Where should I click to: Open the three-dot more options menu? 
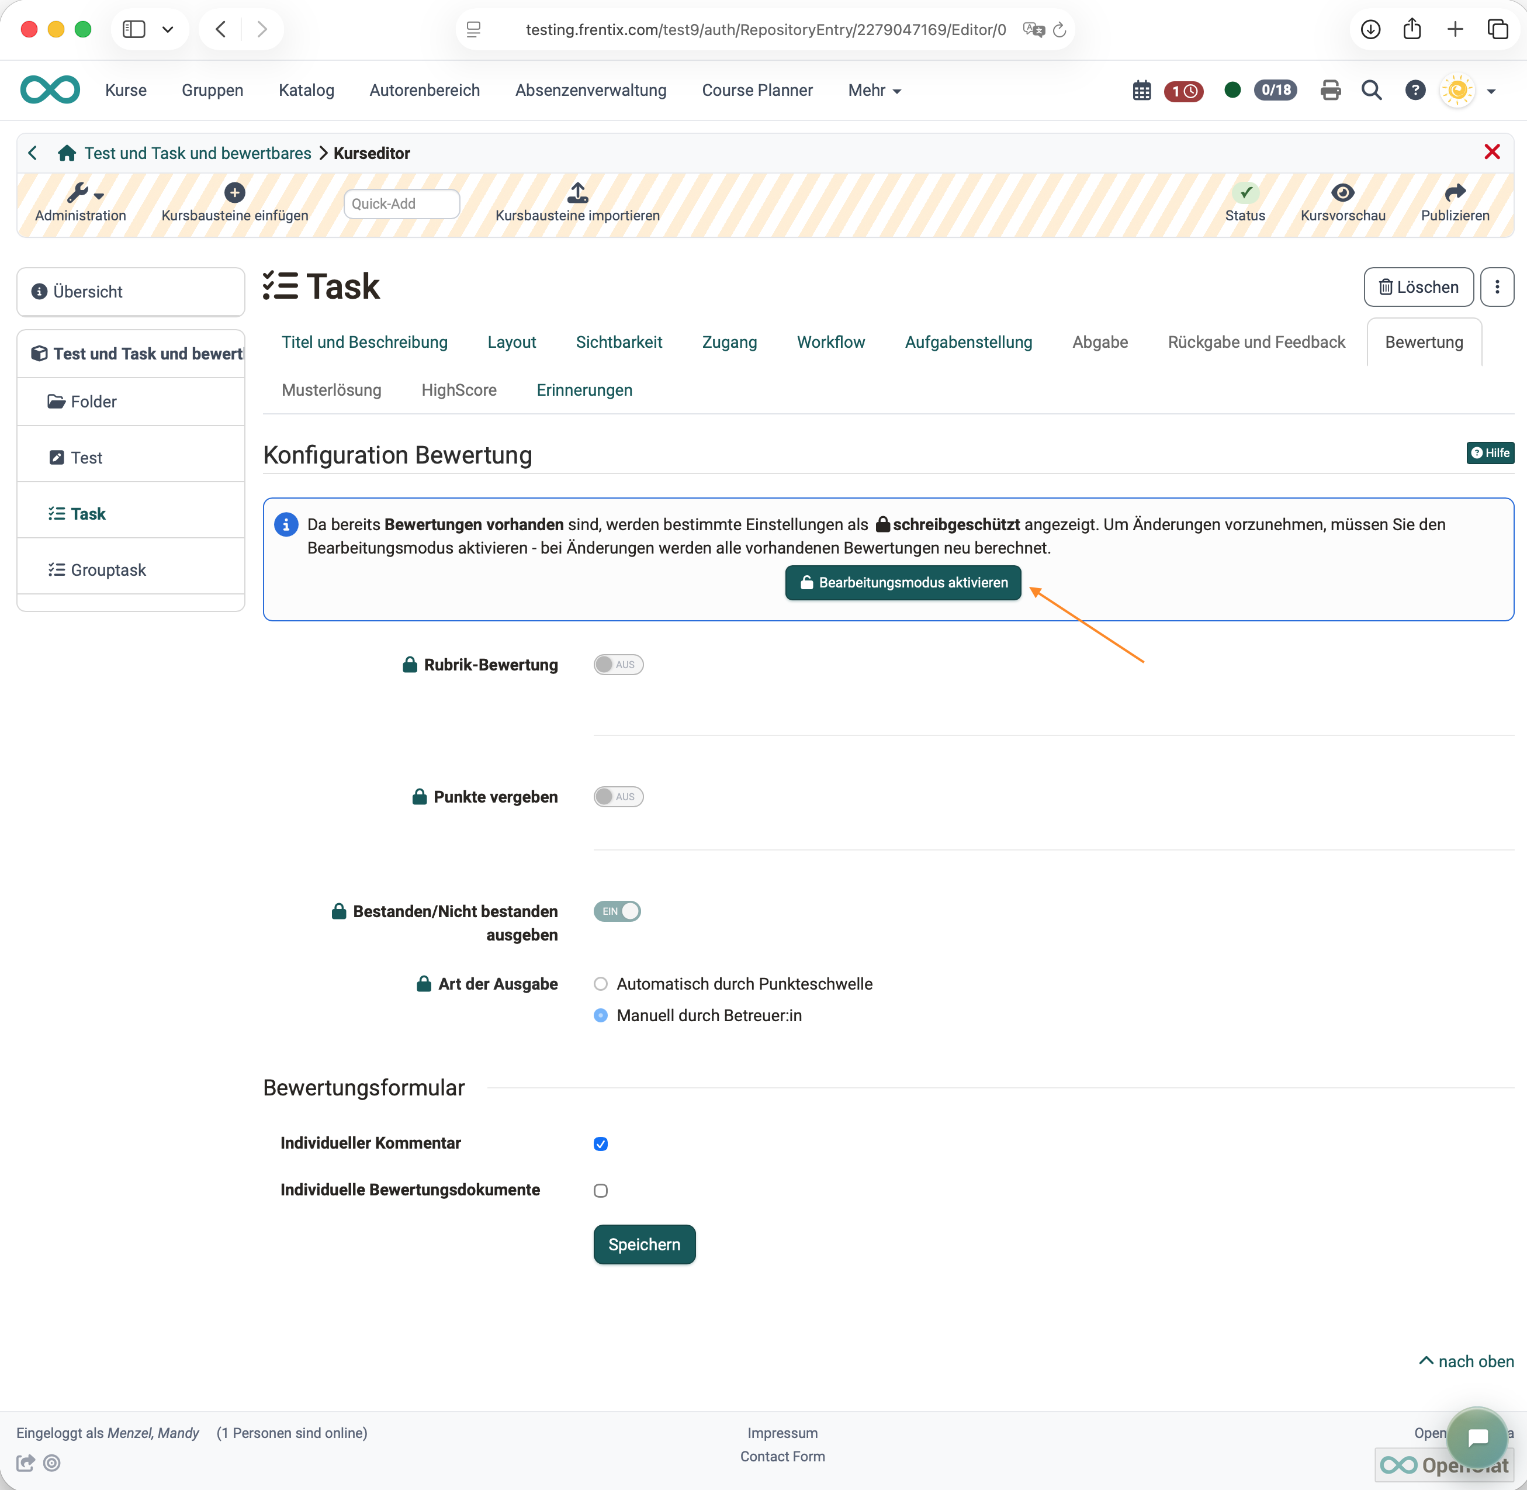(x=1497, y=287)
